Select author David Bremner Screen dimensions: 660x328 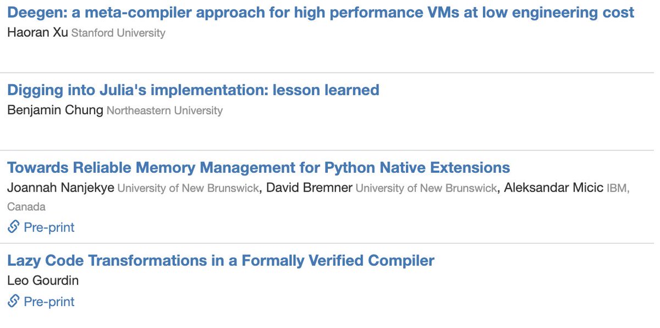point(309,188)
